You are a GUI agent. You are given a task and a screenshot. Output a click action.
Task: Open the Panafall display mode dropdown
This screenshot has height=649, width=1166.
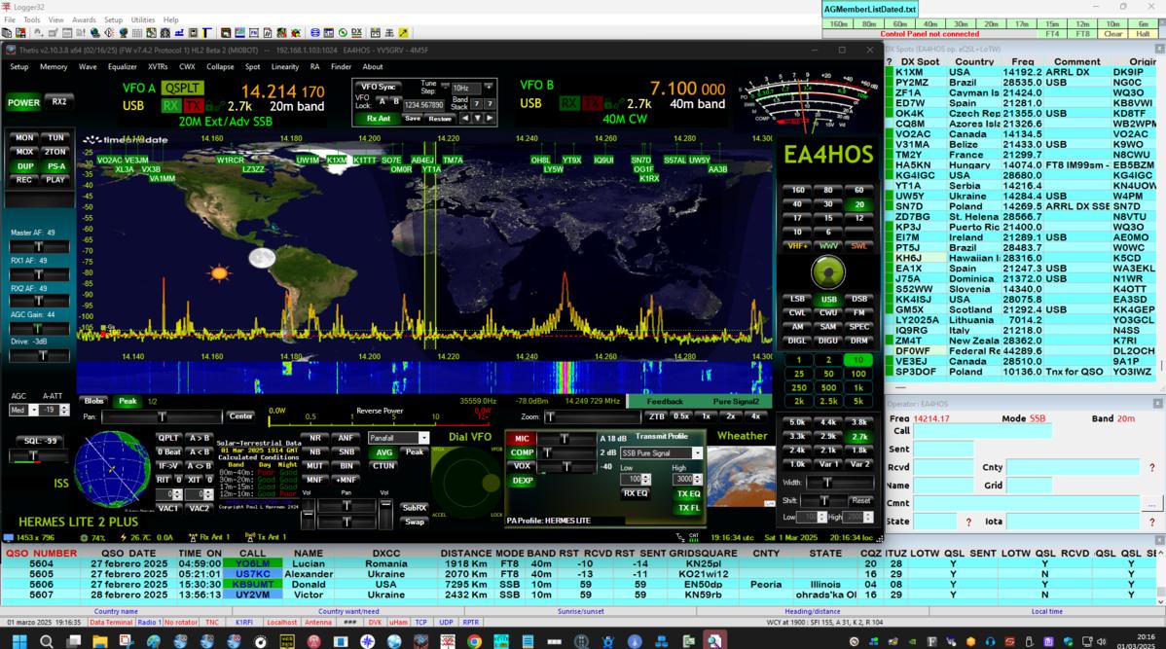[423, 439]
